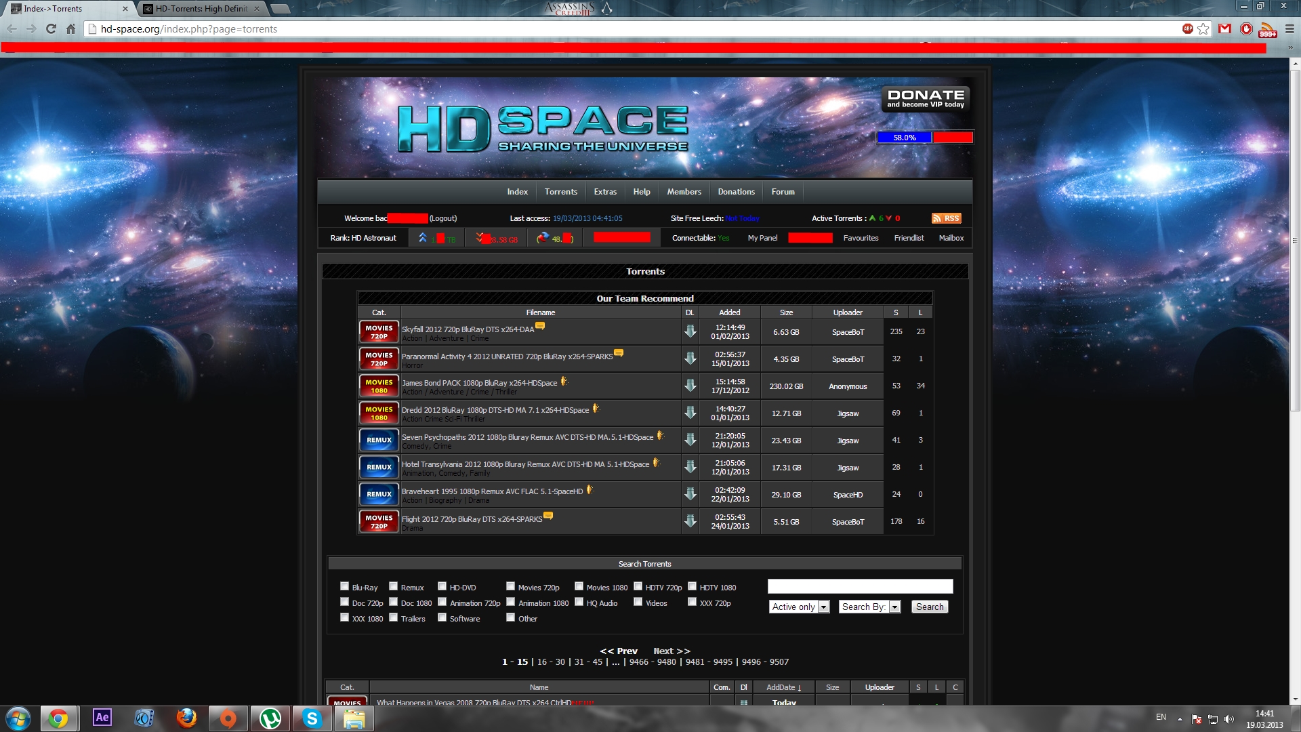
Task: Open Members in site navigation
Action: click(x=684, y=192)
